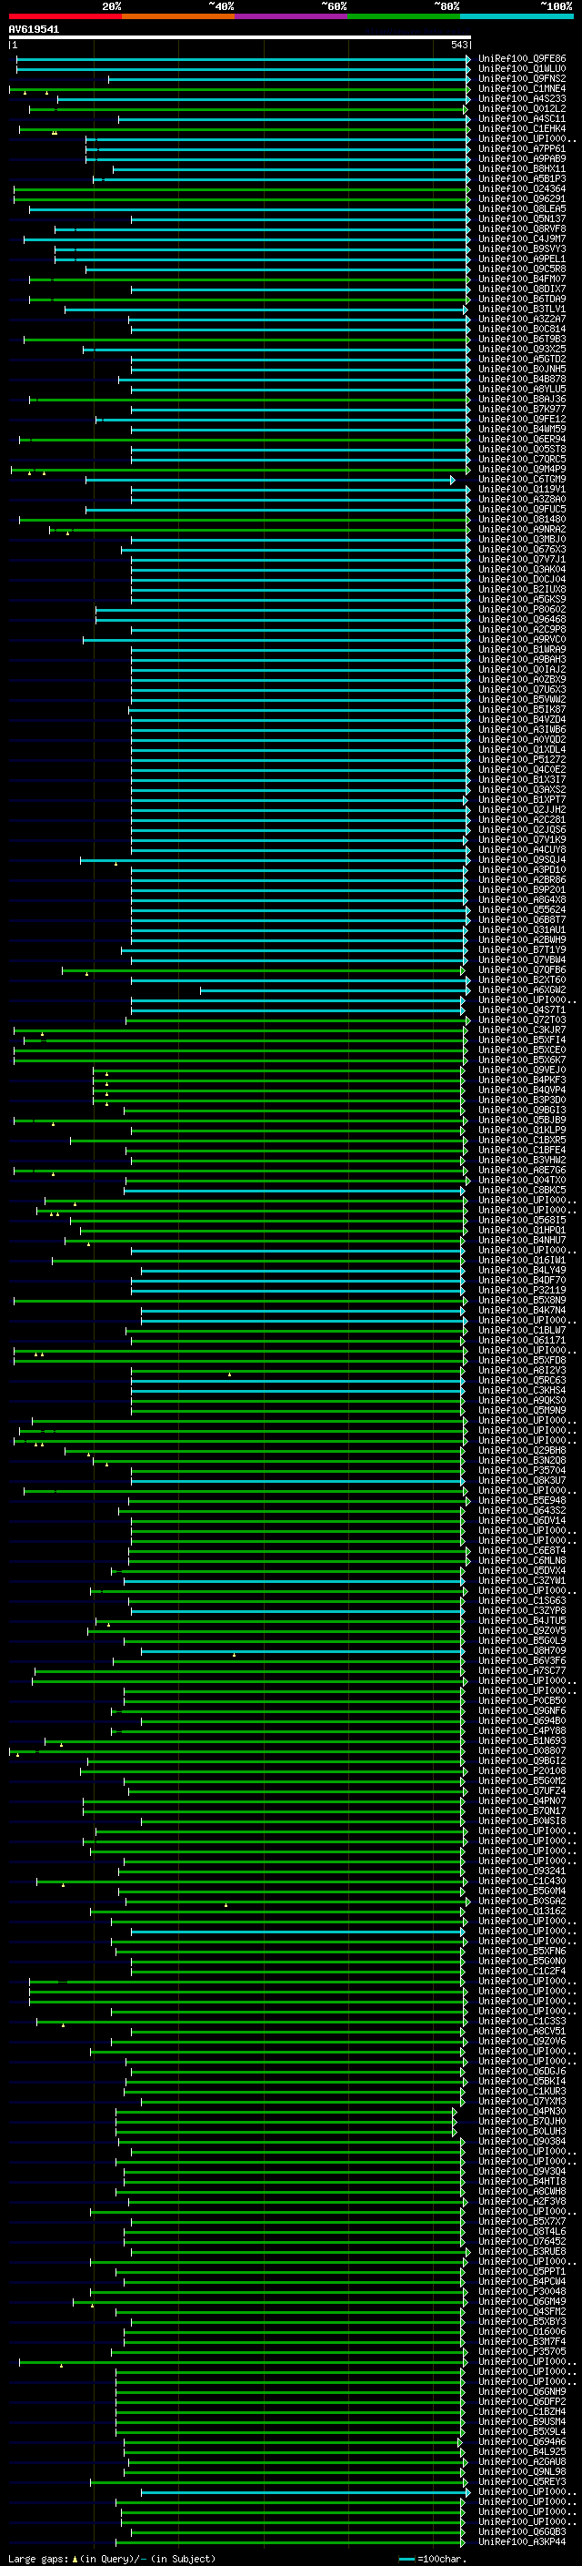The width and height of the screenshot is (582, 2566).
Task: Open hit UniRef100_Q9FNS2
Action: point(521,78)
